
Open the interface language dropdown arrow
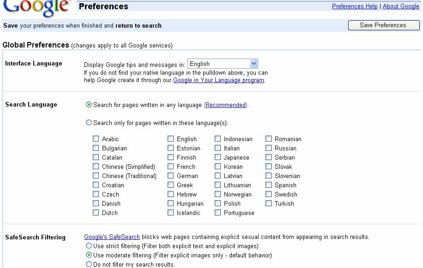point(254,64)
